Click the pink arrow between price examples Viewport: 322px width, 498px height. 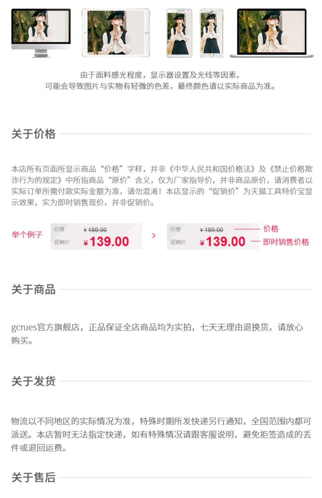pyautogui.click(x=154, y=235)
